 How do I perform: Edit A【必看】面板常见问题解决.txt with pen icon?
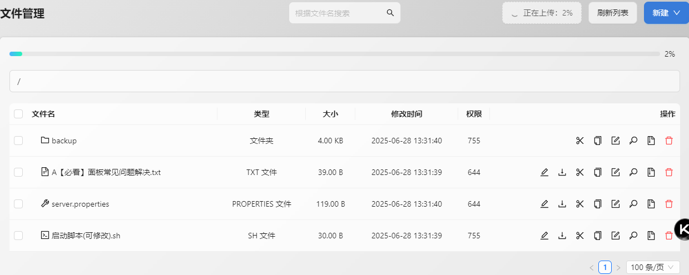544,172
